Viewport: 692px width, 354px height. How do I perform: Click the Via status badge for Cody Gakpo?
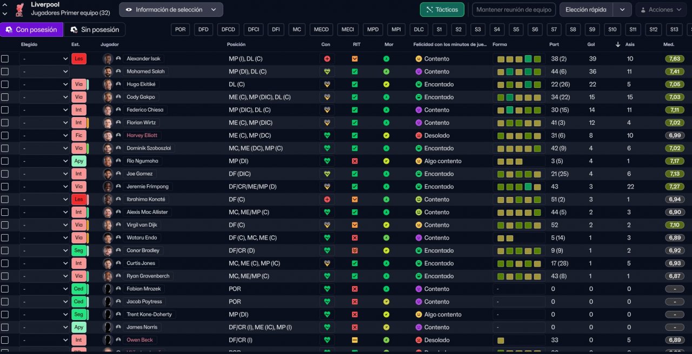coord(78,97)
